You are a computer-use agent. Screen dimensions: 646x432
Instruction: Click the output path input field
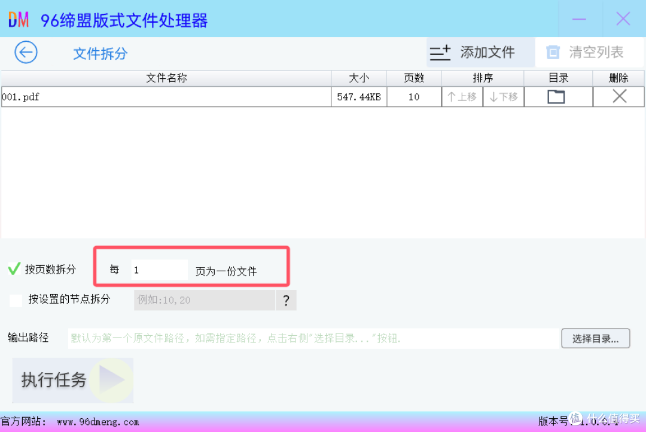click(x=313, y=338)
